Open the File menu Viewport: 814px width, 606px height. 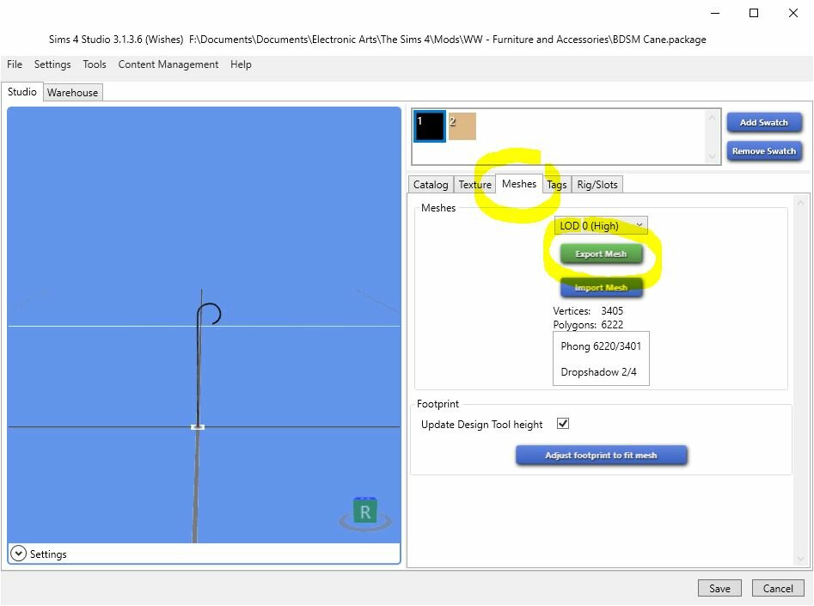click(15, 64)
